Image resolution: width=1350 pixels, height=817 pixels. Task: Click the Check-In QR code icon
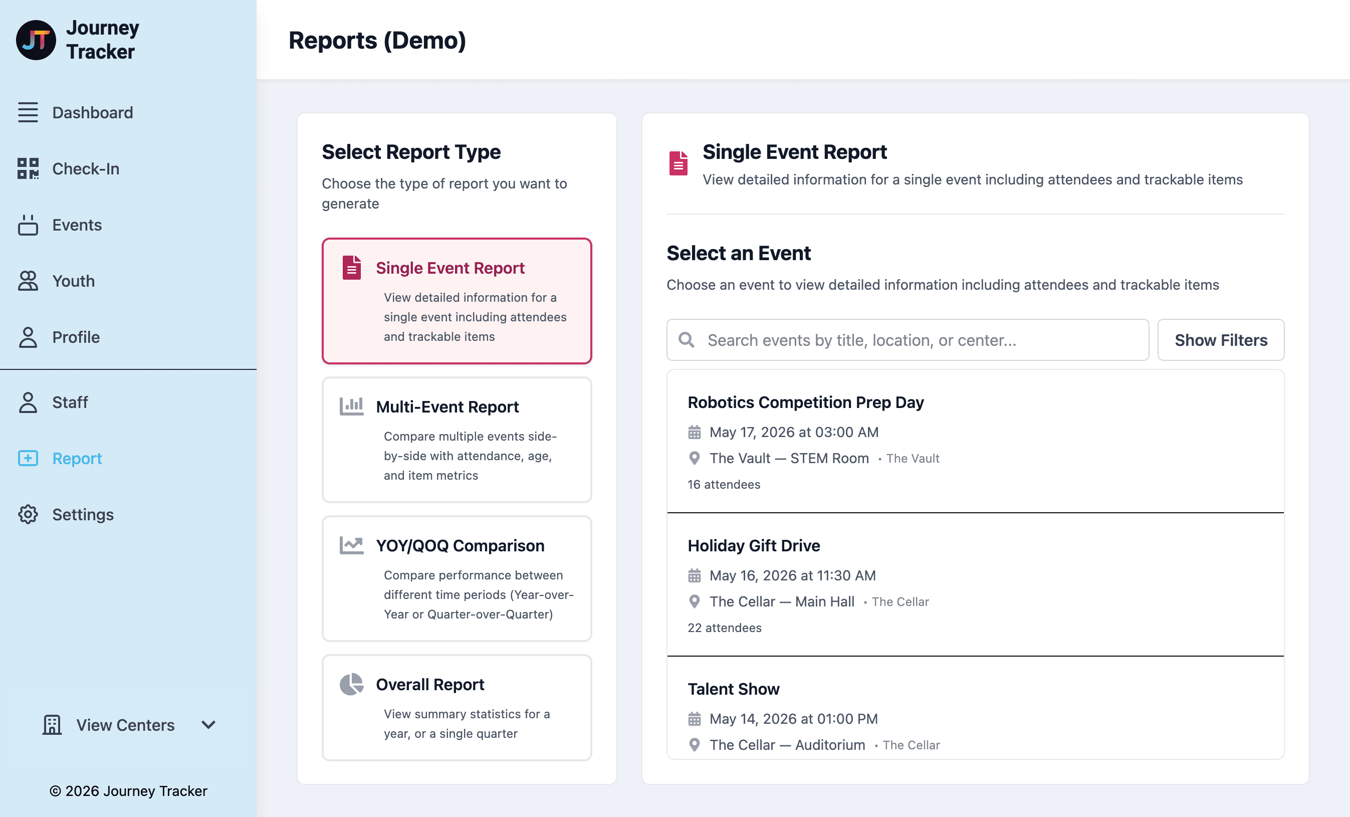28,169
